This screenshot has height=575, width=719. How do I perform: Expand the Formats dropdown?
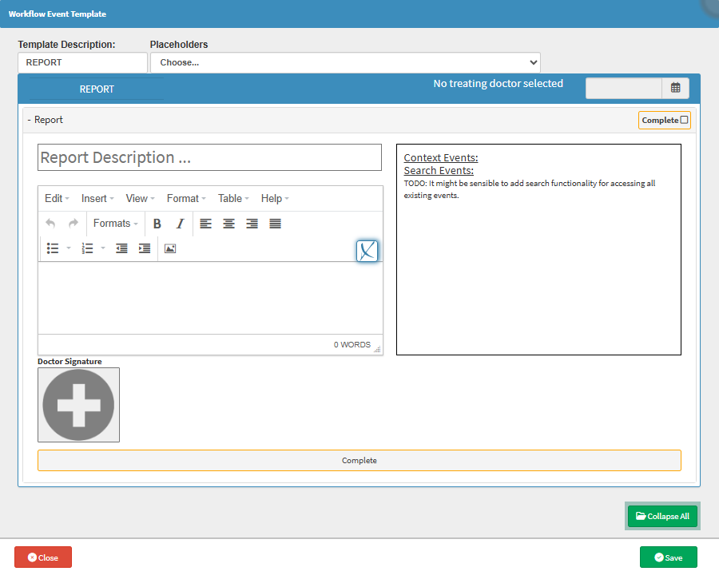click(x=115, y=224)
